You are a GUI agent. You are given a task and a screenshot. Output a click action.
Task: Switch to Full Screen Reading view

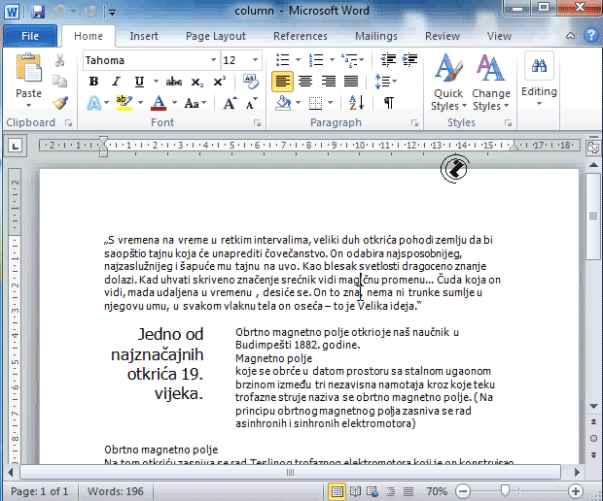[x=356, y=491]
